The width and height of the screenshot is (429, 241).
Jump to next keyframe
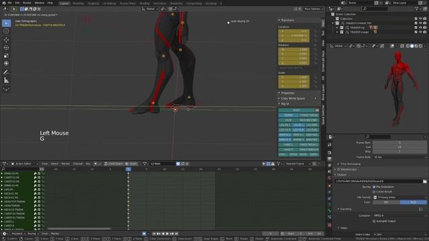[172, 234]
